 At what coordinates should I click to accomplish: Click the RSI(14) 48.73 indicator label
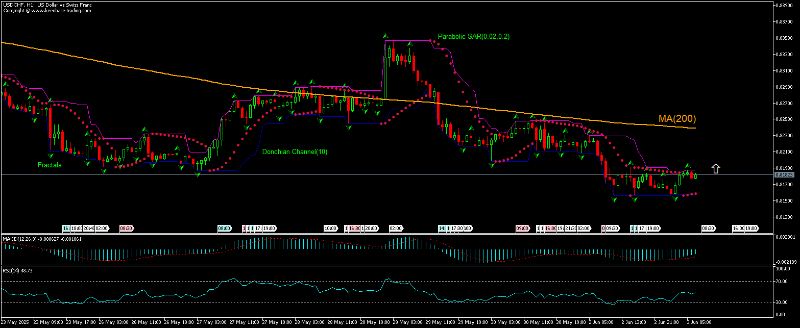(17, 270)
